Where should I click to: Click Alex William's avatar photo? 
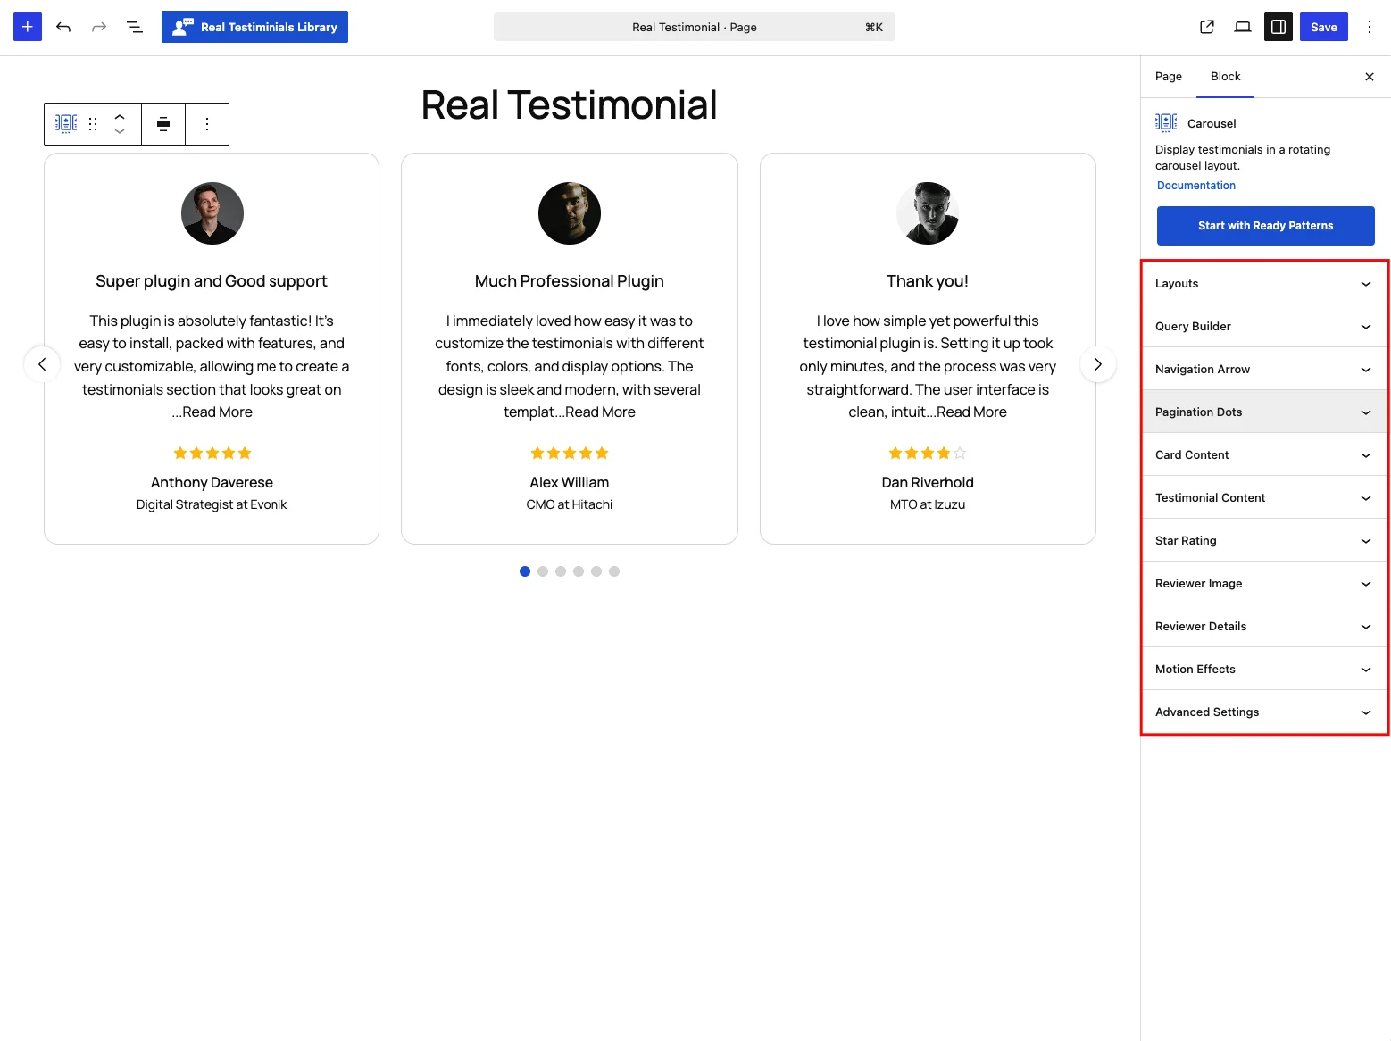[570, 213]
